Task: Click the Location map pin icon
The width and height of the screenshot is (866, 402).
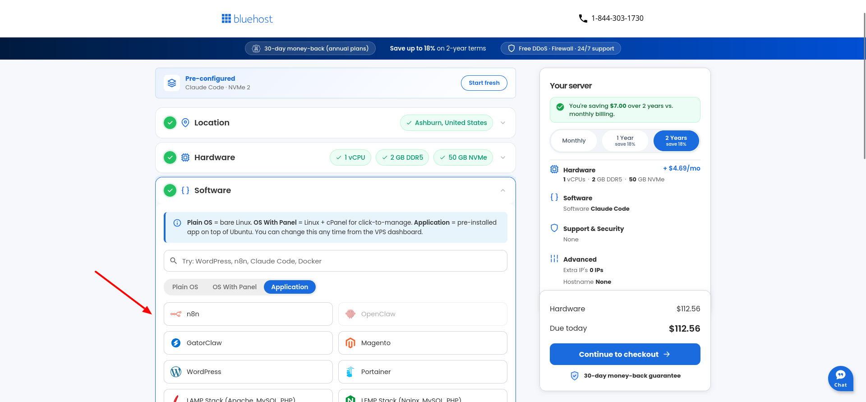Action: click(185, 123)
